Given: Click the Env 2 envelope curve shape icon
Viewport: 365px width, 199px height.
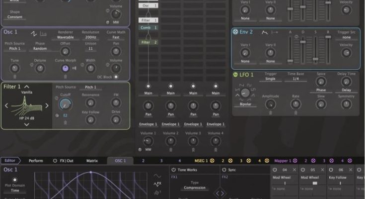Looking at the screenshot, I should 264,32.
